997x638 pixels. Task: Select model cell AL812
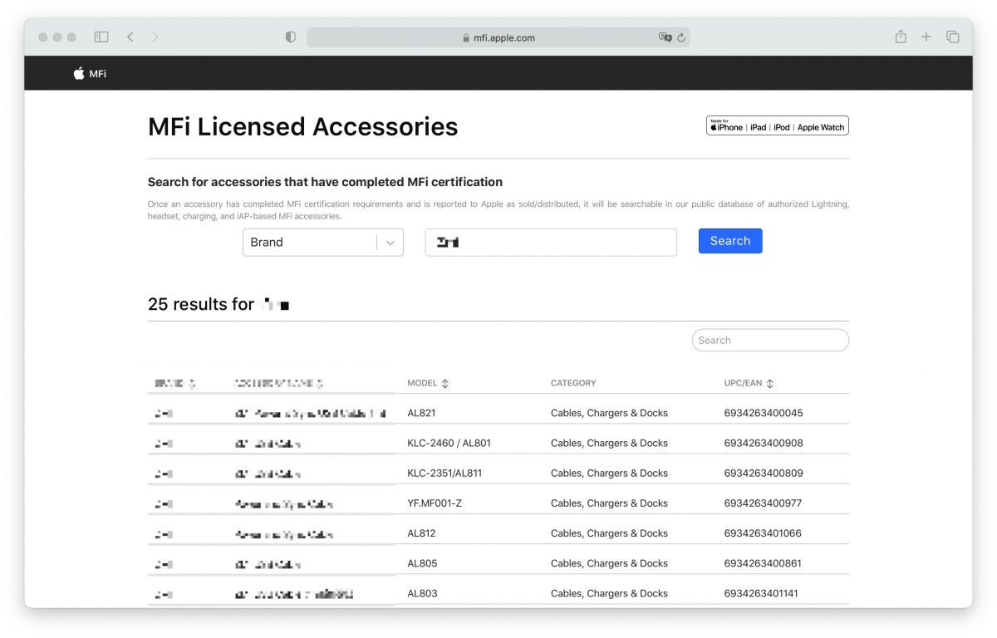coord(421,532)
